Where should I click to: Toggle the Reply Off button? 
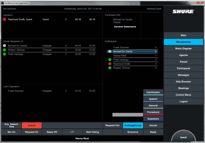52,132
